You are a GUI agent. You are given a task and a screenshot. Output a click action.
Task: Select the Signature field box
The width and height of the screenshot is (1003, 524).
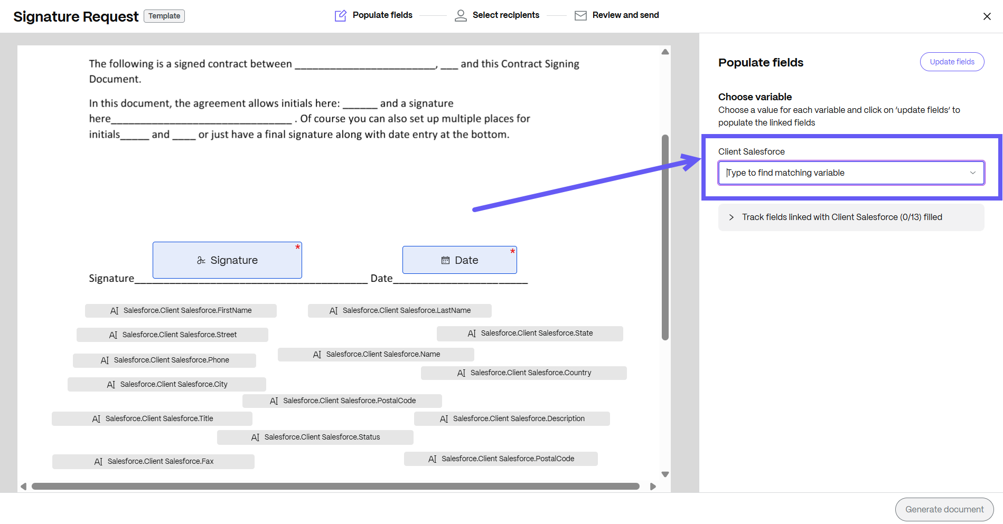(x=227, y=260)
